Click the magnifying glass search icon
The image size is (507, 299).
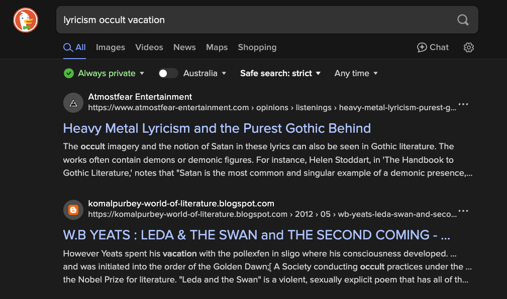(463, 20)
